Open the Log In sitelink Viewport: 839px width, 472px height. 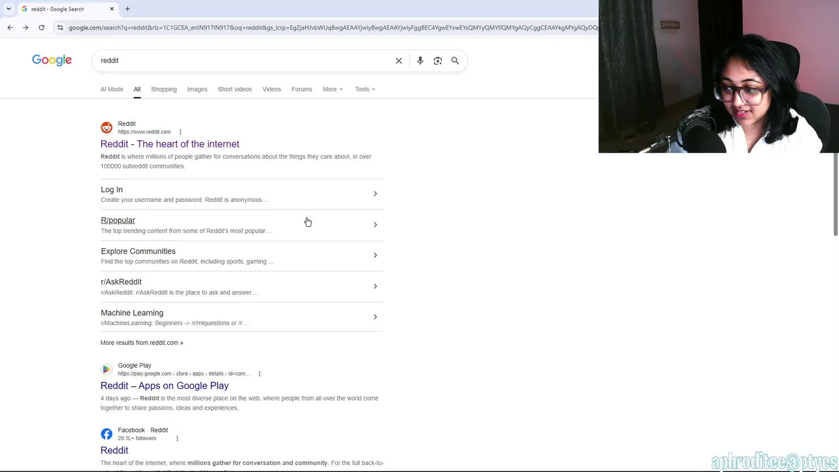pos(111,190)
